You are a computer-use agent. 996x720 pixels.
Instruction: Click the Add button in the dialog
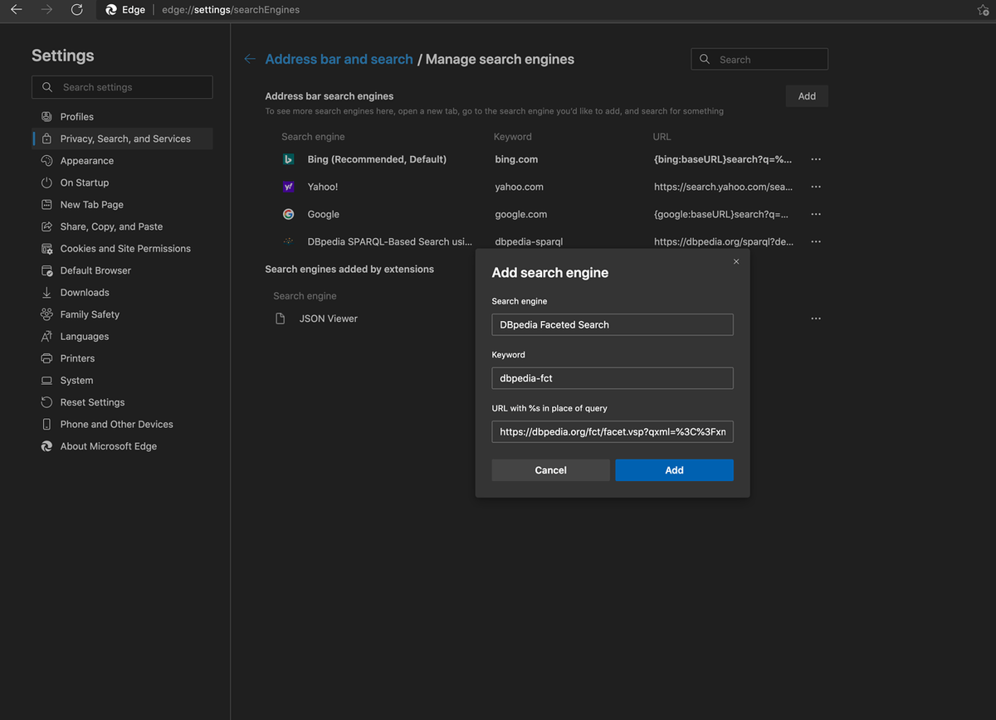coord(674,470)
